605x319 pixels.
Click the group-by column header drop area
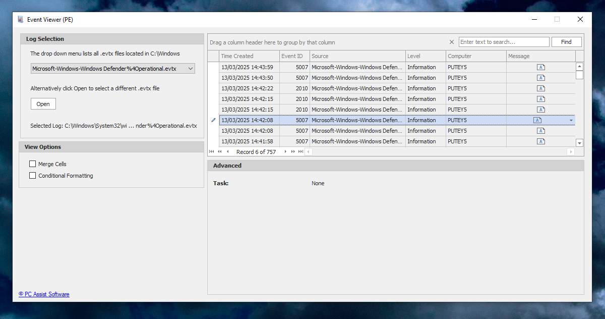click(272, 42)
